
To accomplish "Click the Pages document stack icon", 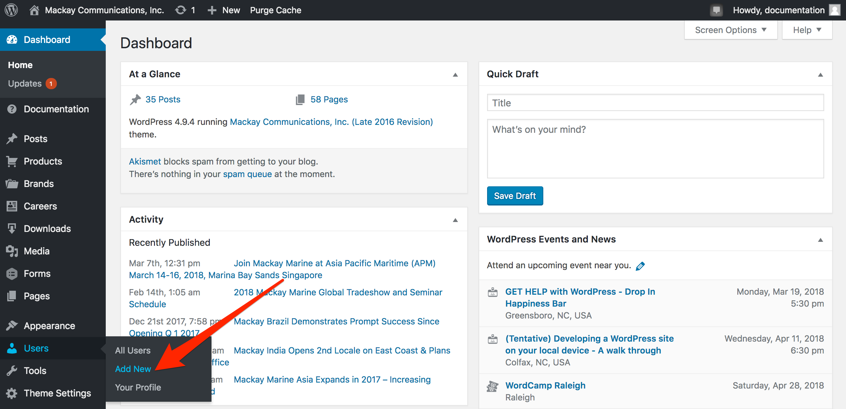I will pos(12,296).
